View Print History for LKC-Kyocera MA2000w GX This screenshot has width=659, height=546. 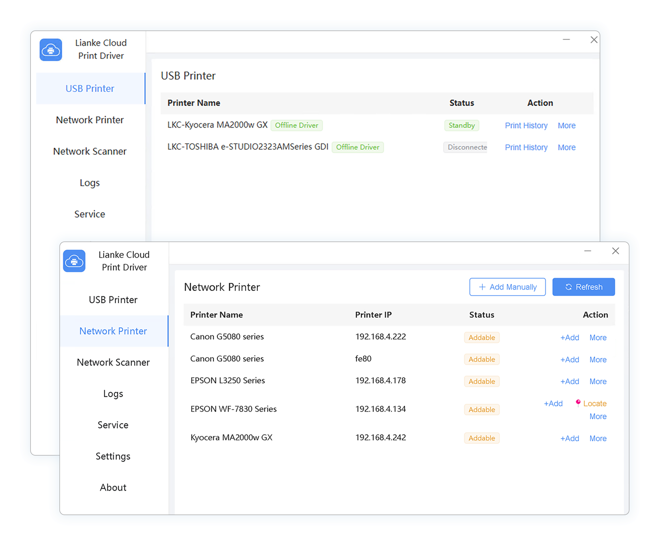coord(526,126)
